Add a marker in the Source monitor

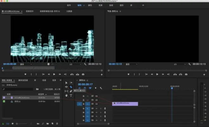pos(25,74)
